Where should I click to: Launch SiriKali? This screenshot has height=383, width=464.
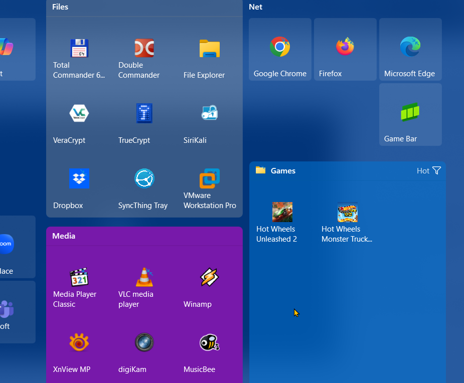point(210,121)
